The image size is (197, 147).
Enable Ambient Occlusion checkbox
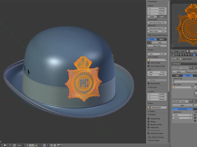(x=149, y=133)
